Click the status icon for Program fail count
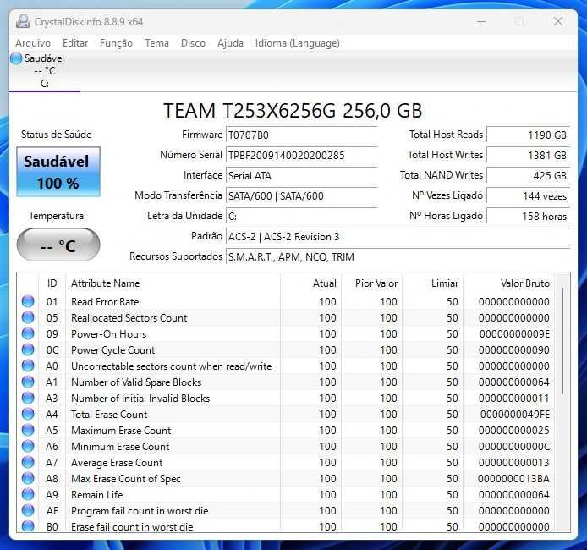 tap(28, 511)
